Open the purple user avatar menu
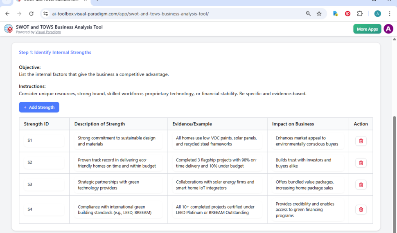This screenshot has width=397, height=233. [388, 29]
